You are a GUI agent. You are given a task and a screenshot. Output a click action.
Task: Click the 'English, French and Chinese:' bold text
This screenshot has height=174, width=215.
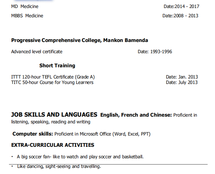click(136, 115)
